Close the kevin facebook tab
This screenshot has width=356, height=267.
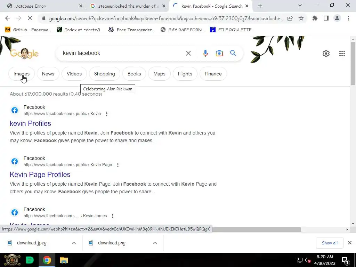(247, 6)
